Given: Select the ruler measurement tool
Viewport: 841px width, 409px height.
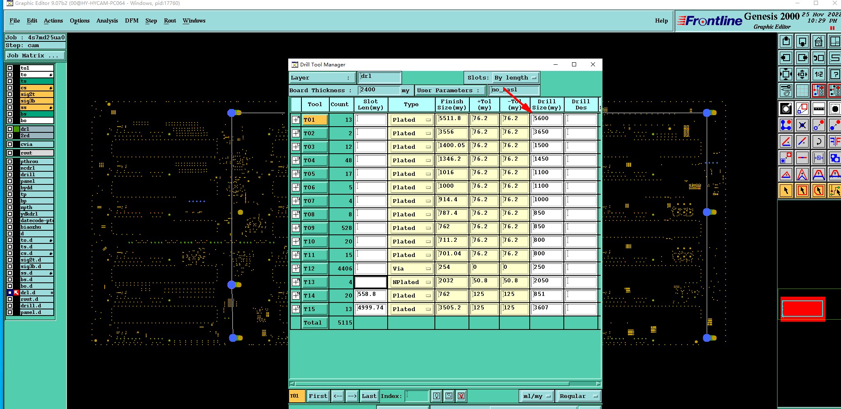Looking at the screenshot, I should 819,109.
